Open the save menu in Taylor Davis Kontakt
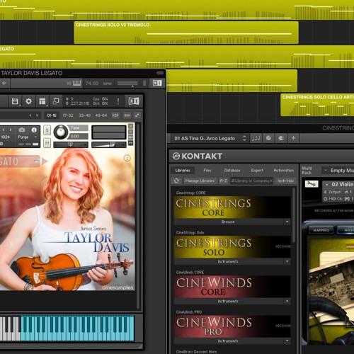The height and width of the screenshot is (354, 354). click(15, 101)
